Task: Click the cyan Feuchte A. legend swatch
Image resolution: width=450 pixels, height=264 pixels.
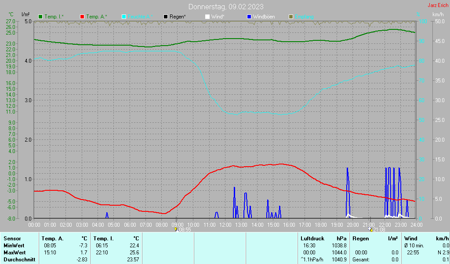Action: tap(124, 17)
